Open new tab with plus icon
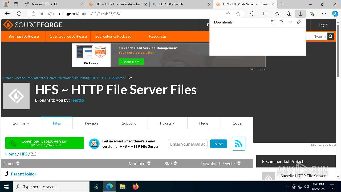 (282, 4)
